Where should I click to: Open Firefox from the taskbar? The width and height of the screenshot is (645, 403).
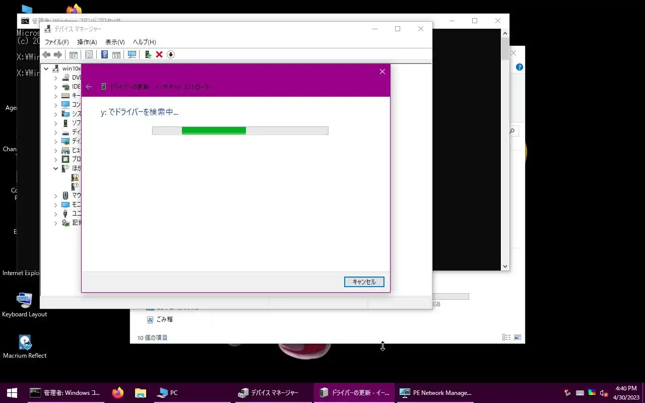[x=118, y=393]
